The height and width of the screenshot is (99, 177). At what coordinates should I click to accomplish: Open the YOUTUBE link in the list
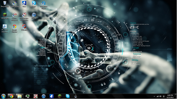pos(42,49)
